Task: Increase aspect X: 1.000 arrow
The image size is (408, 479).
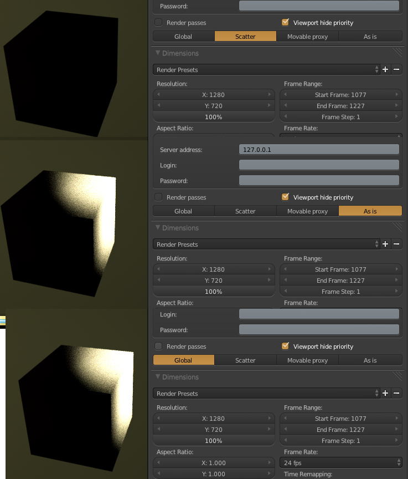Action: click(270, 462)
